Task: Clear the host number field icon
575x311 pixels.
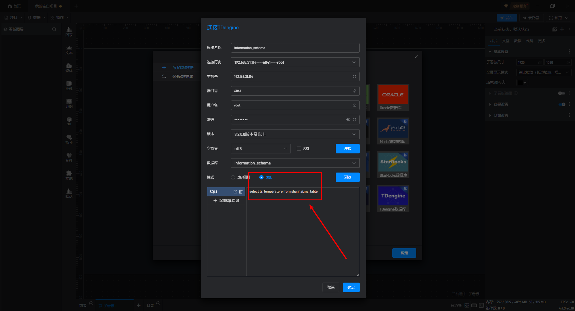Action: tap(355, 77)
